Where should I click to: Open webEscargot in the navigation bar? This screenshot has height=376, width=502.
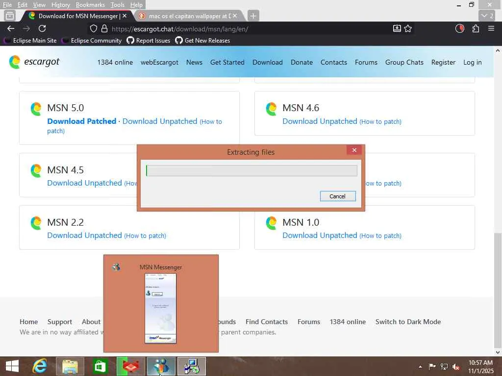[159, 62]
